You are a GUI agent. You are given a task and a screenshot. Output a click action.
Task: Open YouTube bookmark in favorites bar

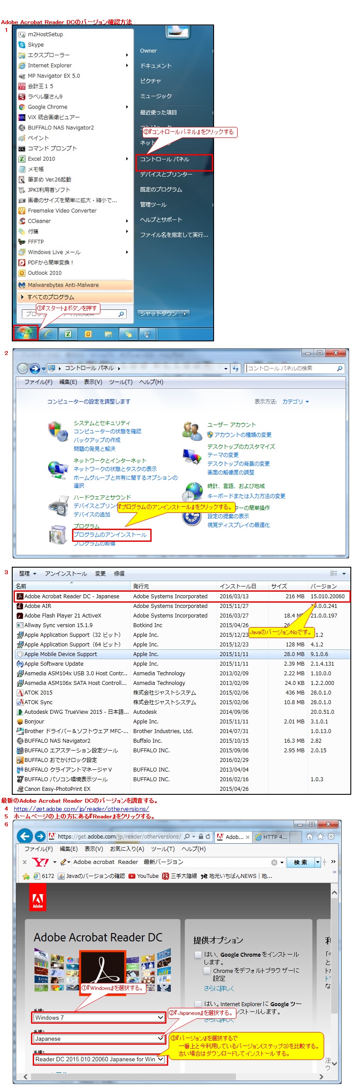point(144,876)
